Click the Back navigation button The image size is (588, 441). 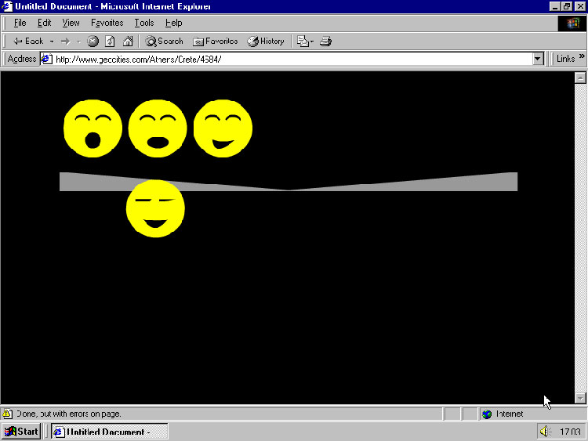coord(28,41)
